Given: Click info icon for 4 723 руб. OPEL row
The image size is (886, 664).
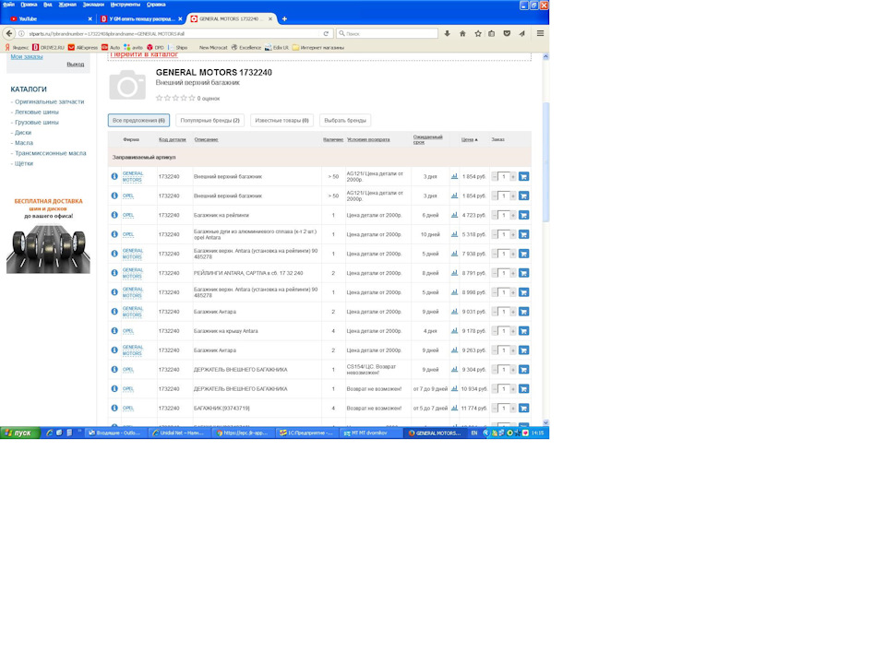Looking at the screenshot, I should click(114, 215).
